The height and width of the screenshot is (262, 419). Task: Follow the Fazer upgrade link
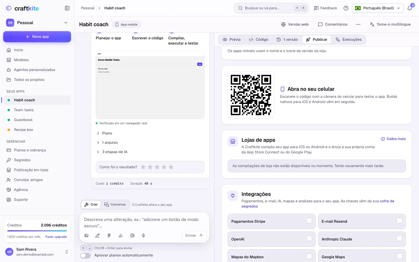56,237
